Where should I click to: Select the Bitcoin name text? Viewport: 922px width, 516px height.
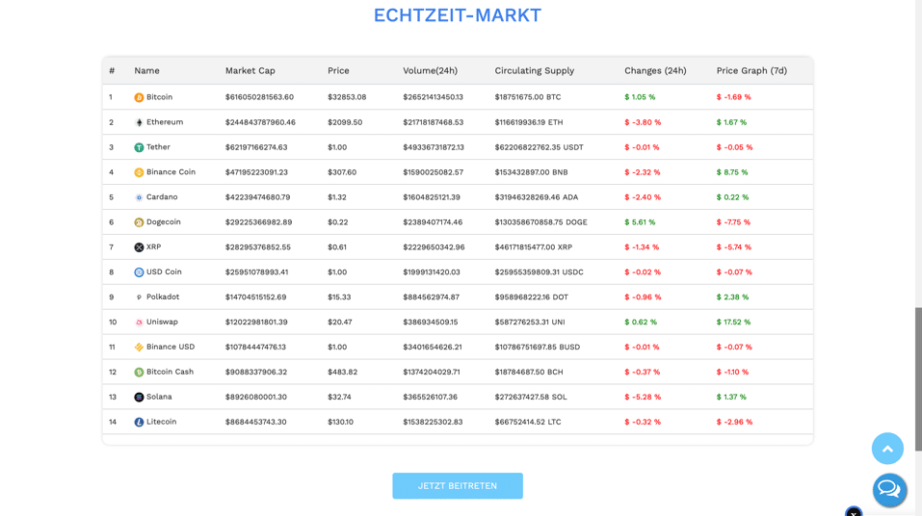[159, 97]
